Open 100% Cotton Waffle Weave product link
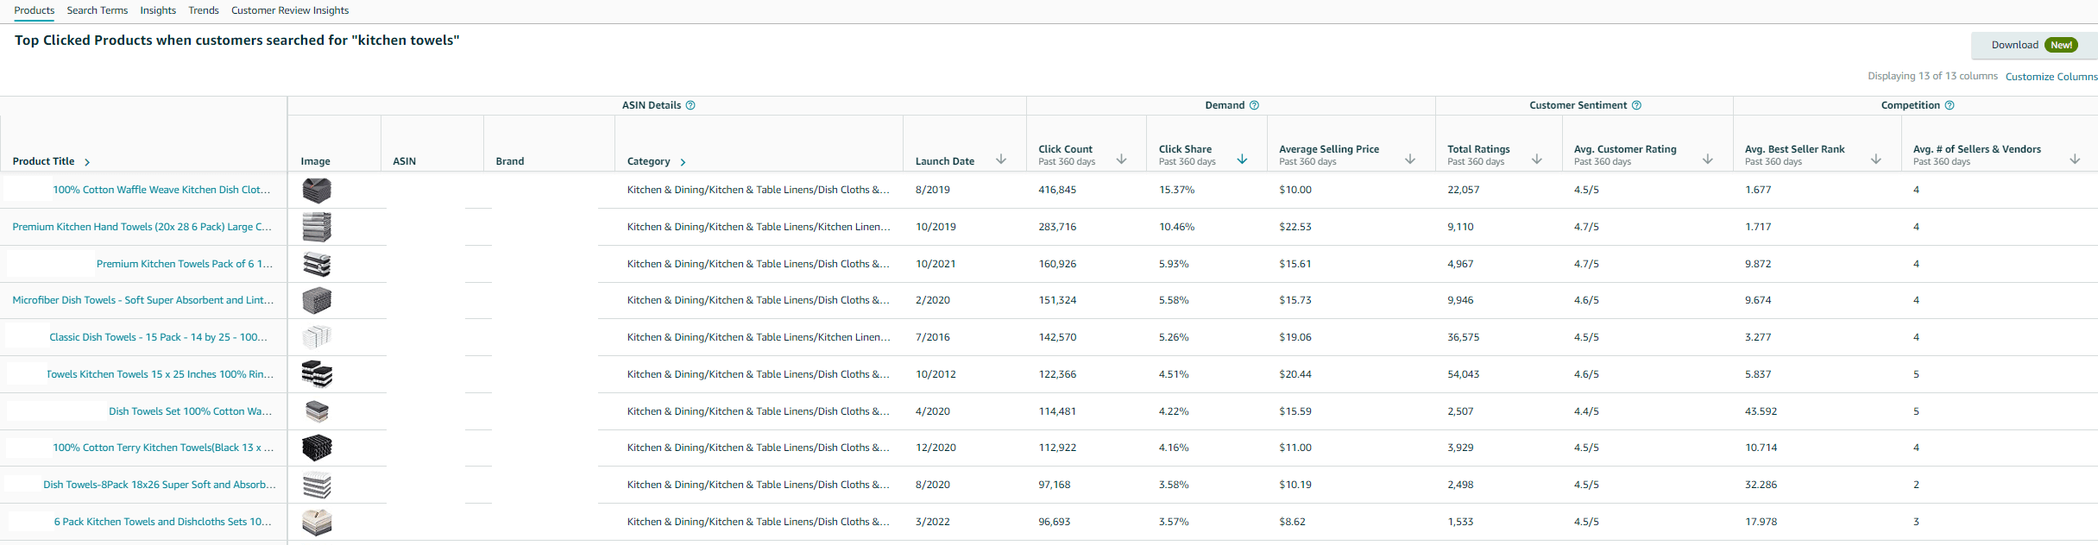 [161, 190]
